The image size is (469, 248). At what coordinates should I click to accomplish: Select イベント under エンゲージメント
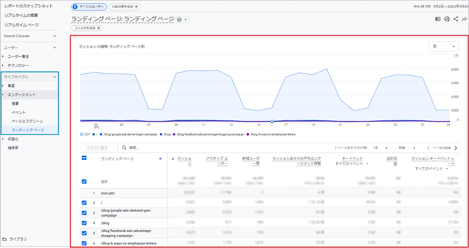18,113
